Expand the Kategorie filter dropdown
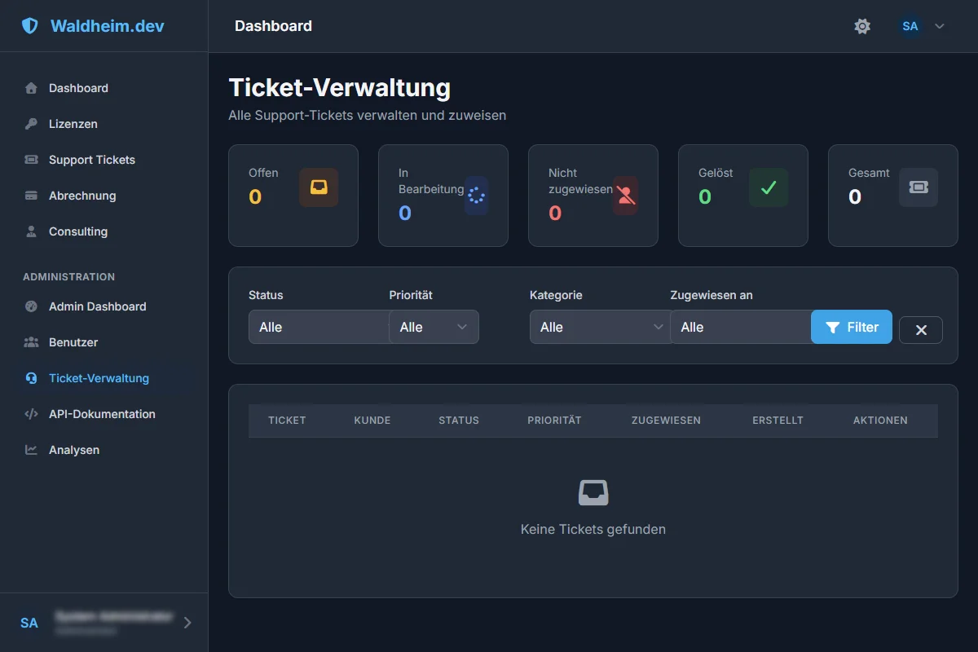Screen dimensions: 978x652 point(599,327)
